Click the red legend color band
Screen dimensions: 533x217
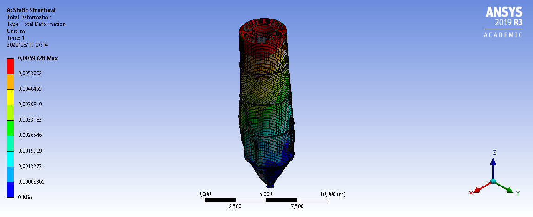coord(11,67)
